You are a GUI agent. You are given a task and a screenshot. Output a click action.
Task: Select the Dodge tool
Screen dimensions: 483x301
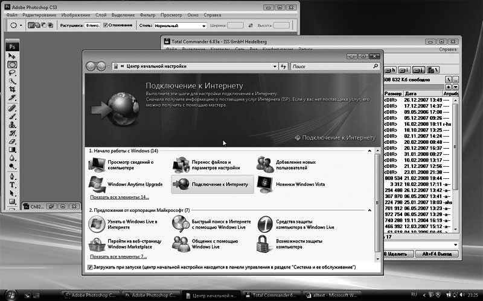12,166
